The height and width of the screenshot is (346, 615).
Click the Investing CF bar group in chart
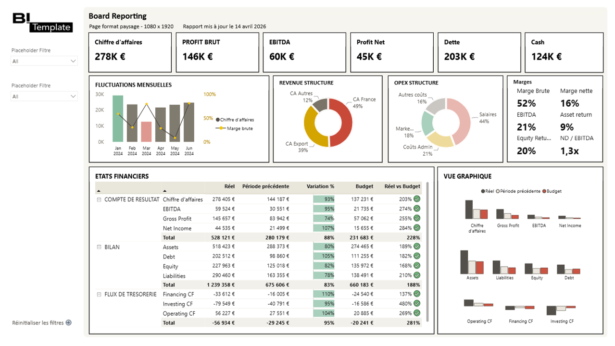coord(561,310)
